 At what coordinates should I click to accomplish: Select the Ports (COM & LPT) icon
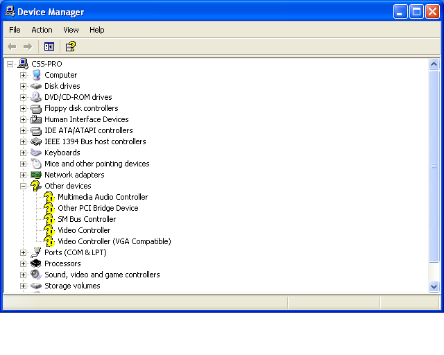pos(36,252)
